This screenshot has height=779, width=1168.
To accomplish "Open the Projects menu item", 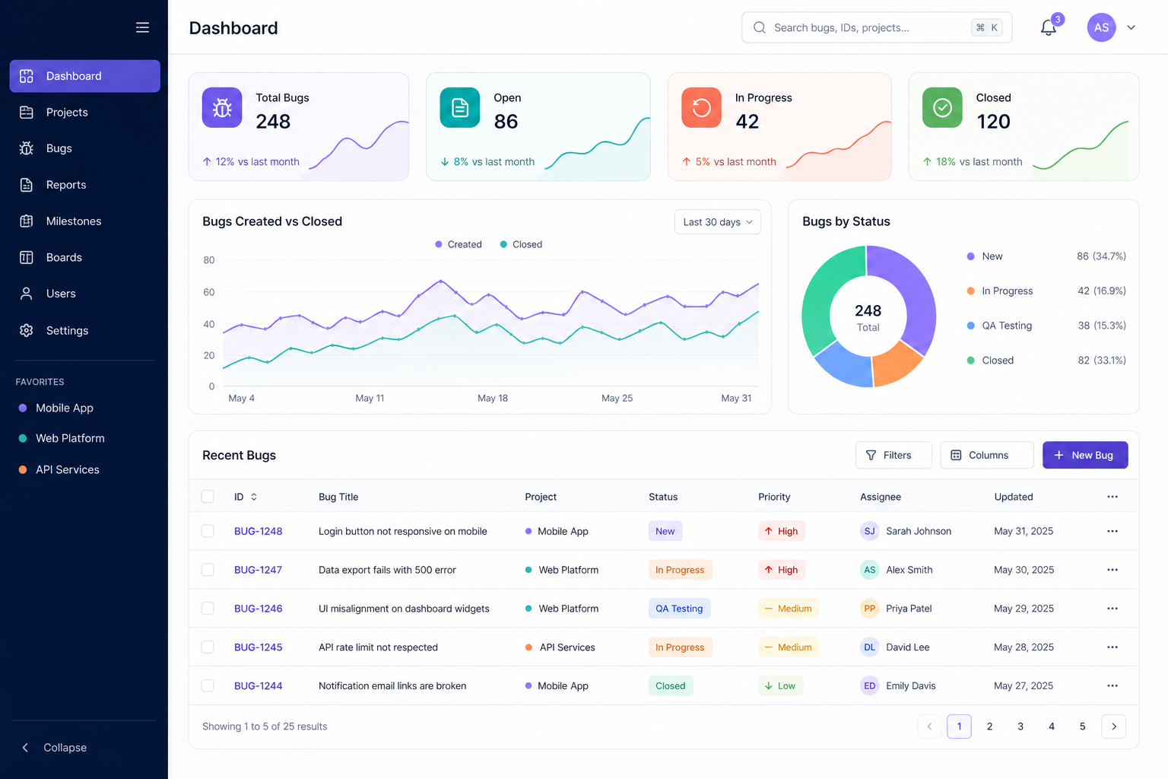I will pyautogui.click(x=84, y=112).
